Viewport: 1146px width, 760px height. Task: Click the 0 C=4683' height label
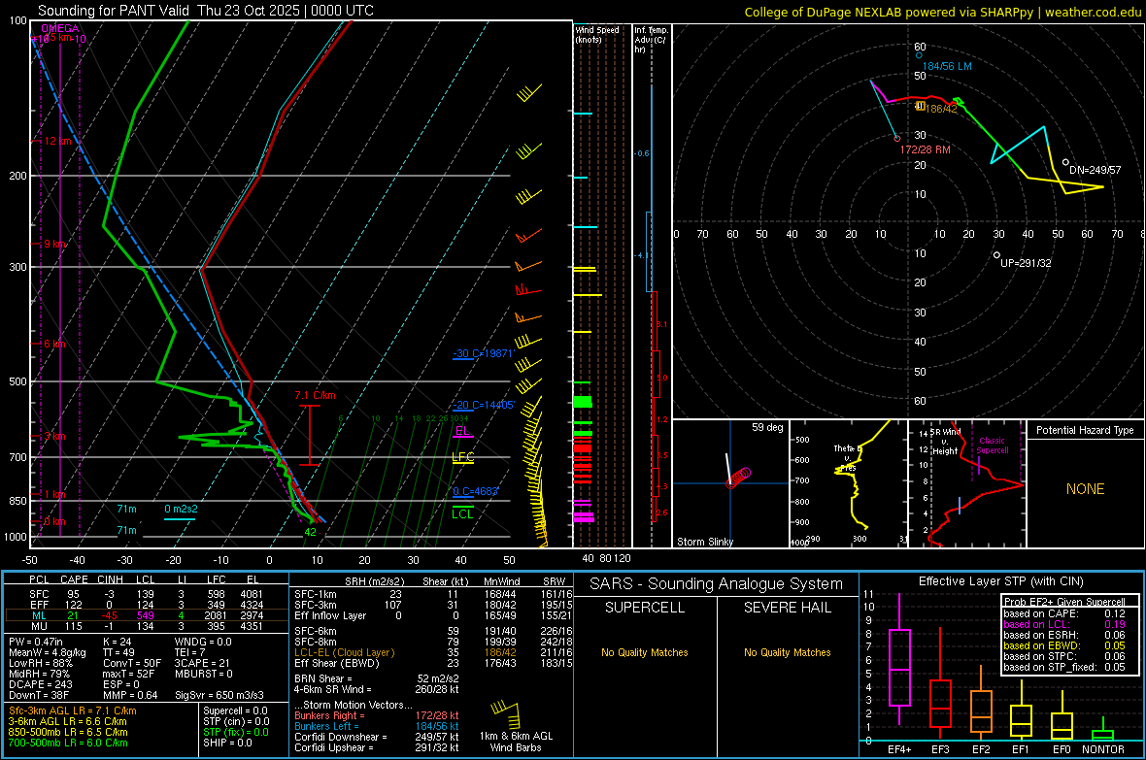click(x=475, y=491)
